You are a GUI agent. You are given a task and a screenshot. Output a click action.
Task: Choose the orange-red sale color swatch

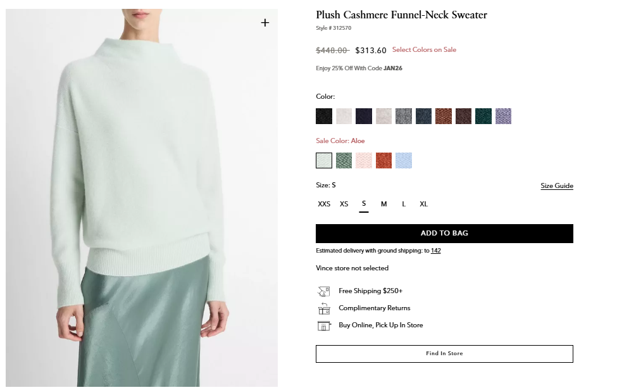pos(383,161)
